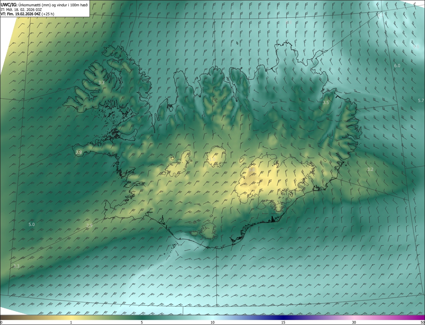The image size is (425, 325).
Task: Click the '1' tick on the colour scale
Action: (71, 323)
